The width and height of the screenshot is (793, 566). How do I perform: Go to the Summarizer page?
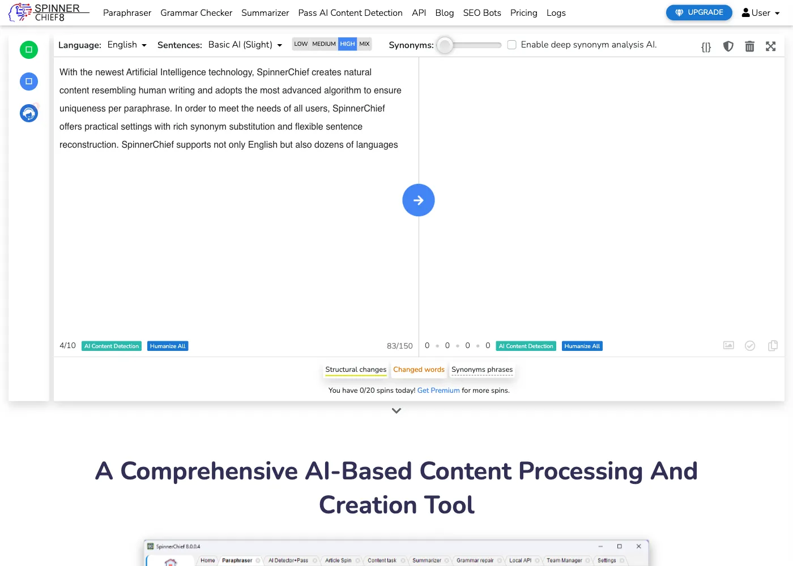click(x=265, y=12)
